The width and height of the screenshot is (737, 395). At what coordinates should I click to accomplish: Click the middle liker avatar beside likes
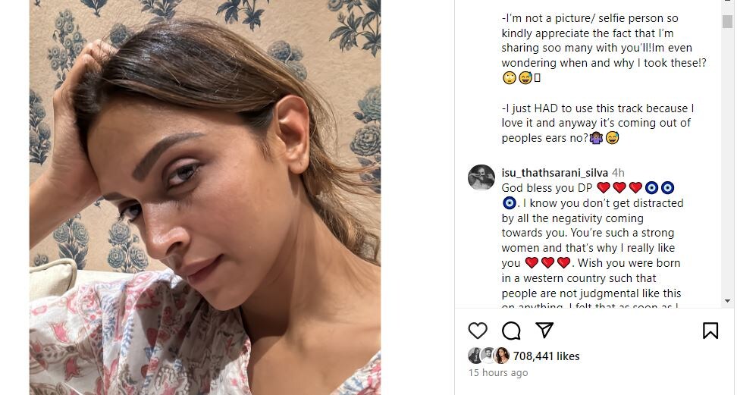(x=488, y=356)
